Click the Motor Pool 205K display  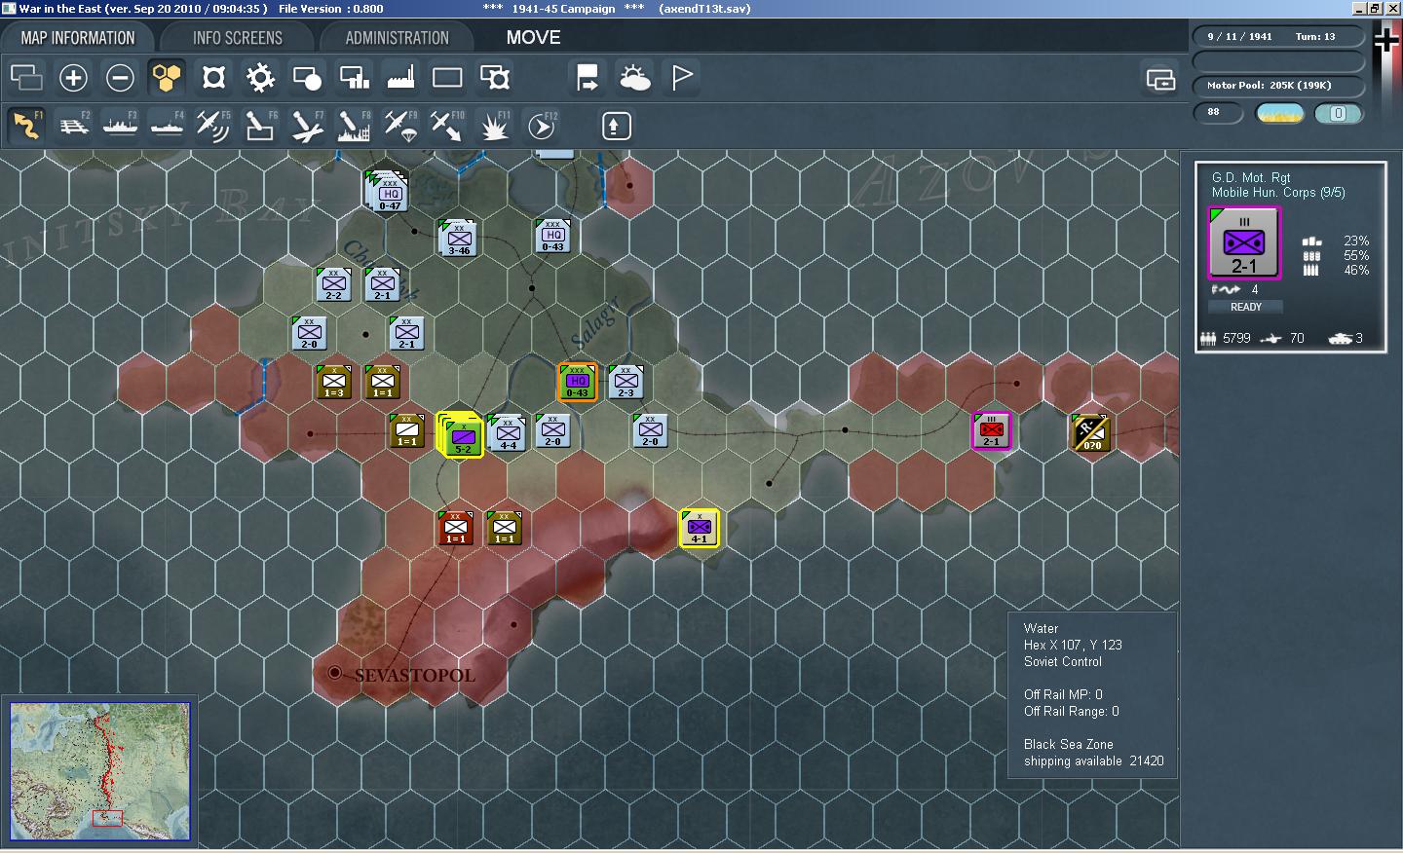click(1278, 85)
